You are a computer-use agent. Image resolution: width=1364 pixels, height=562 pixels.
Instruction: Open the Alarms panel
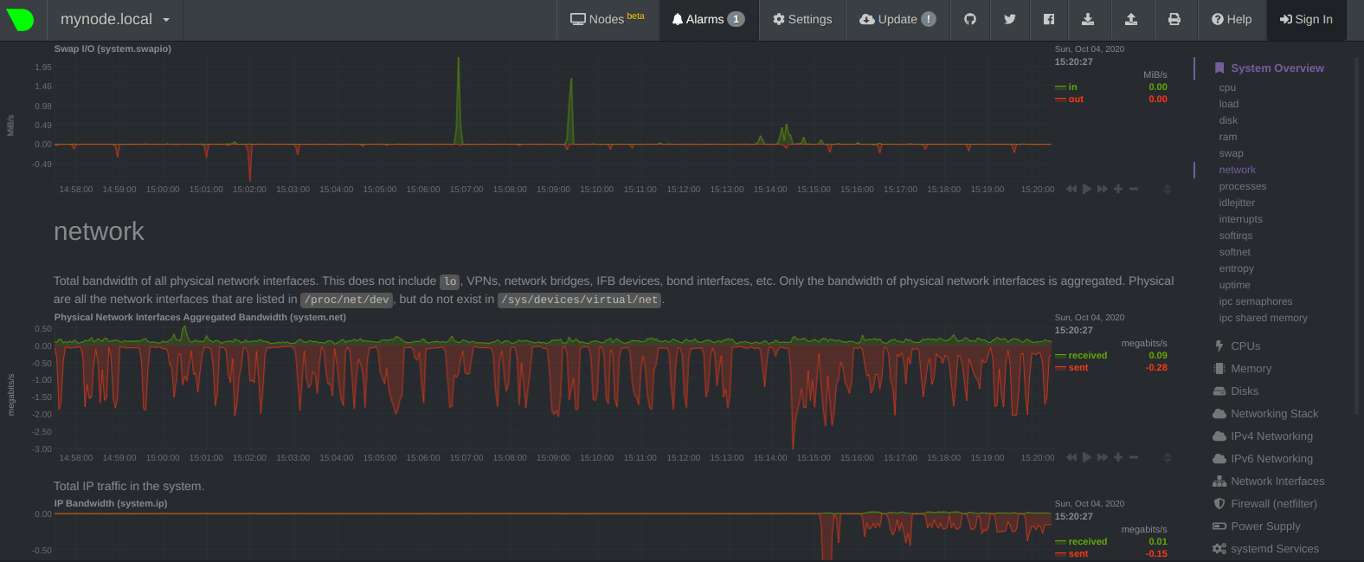(x=709, y=19)
